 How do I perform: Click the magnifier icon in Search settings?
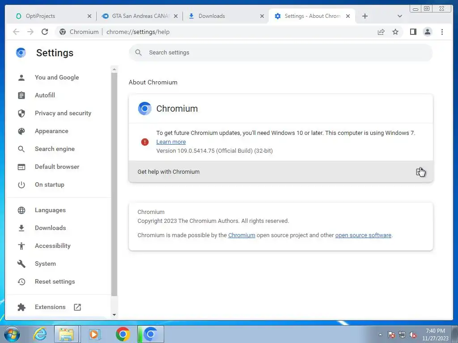tap(139, 53)
